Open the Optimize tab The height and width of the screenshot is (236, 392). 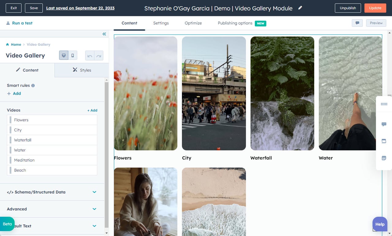[193, 23]
